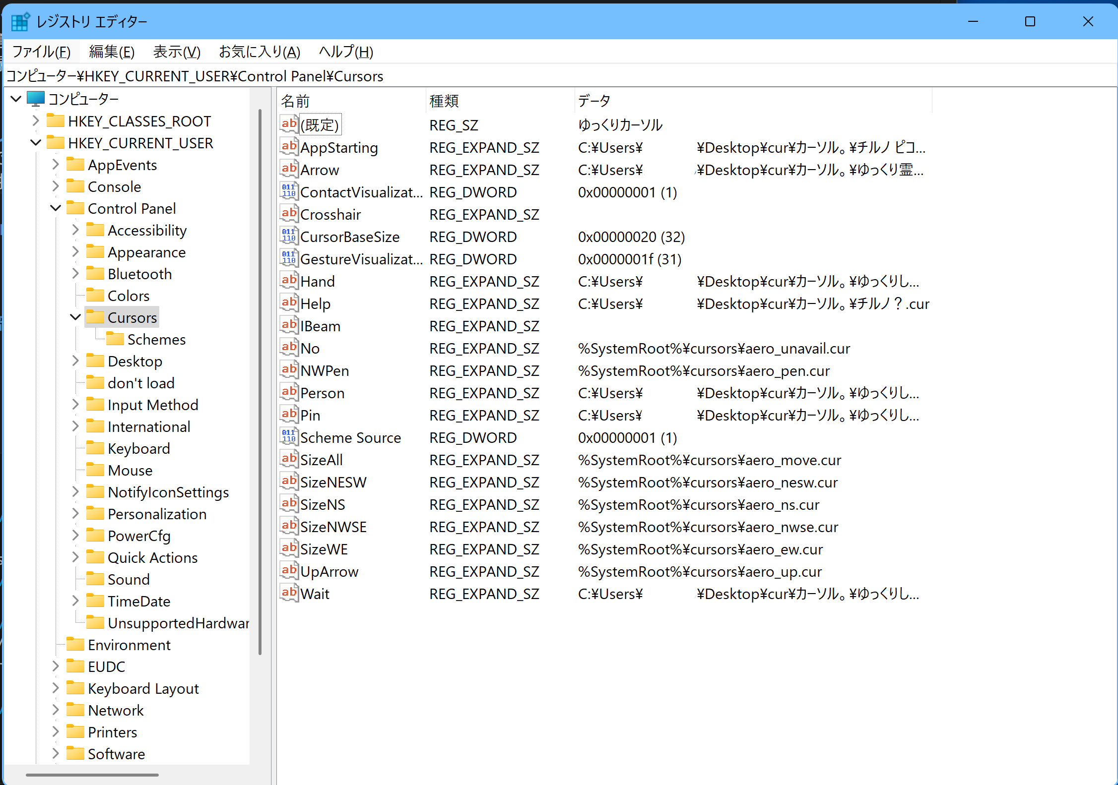Click the Colors folder icon
This screenshot has width=1118, height=785.
point(95,295)
